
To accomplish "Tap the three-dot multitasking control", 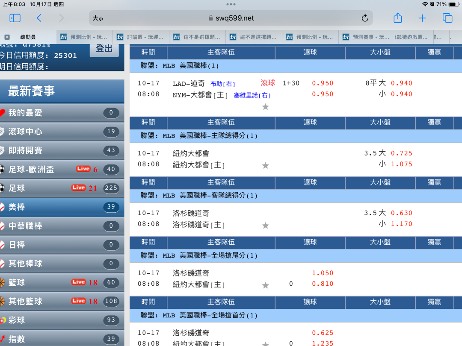I will coord(231,4).
